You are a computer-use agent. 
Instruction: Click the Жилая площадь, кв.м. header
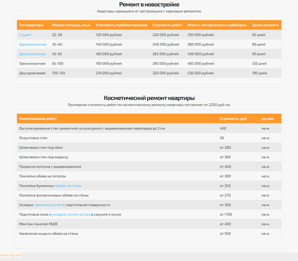tap(71, 25)
